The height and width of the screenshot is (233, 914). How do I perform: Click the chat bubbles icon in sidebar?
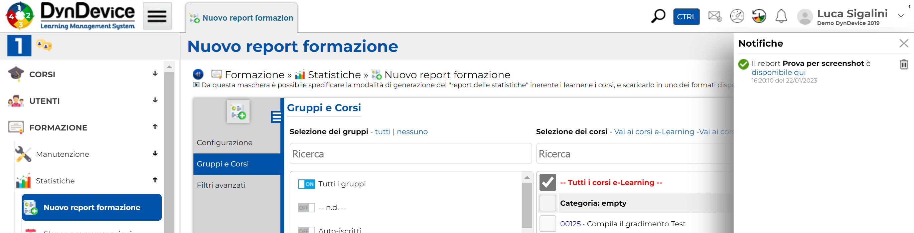[x=44, y=46]
